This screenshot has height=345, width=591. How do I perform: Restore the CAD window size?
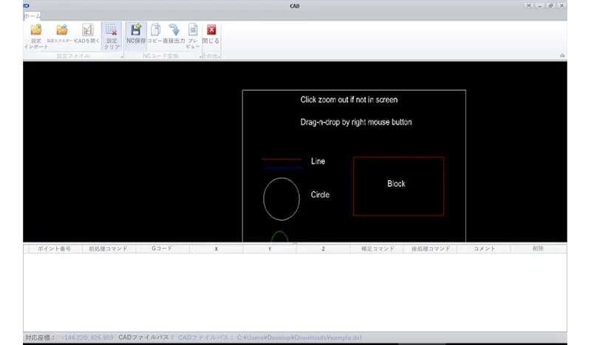coord(550,6)
